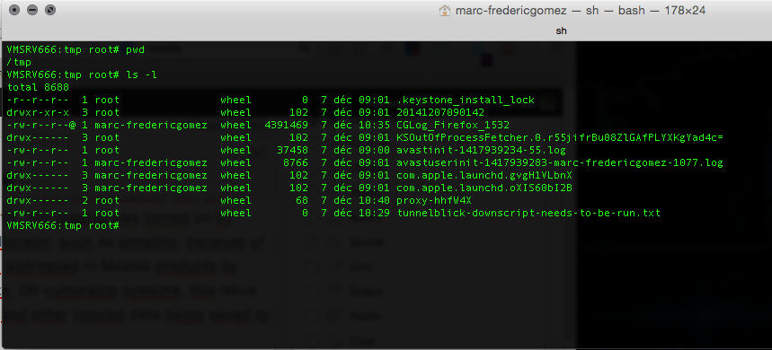Select the .keystone_install_lock file name
The height and width of the screenshot is (350, 772).
466,100
